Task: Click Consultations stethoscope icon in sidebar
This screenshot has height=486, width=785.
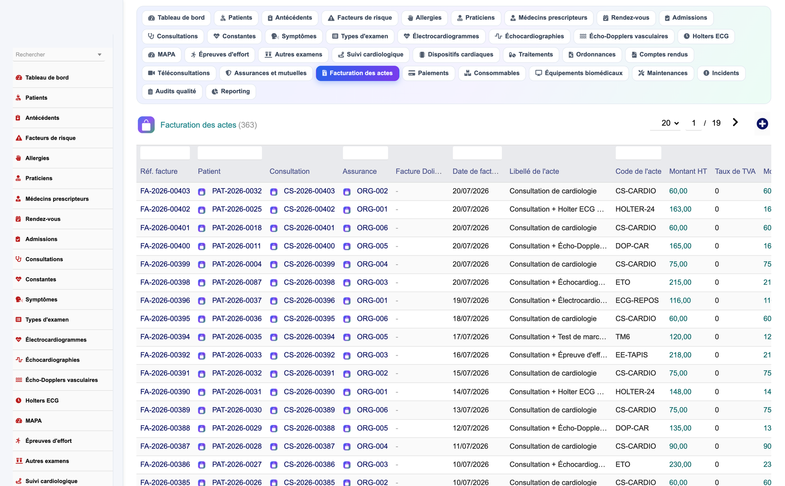Action: tap(19, 259)
